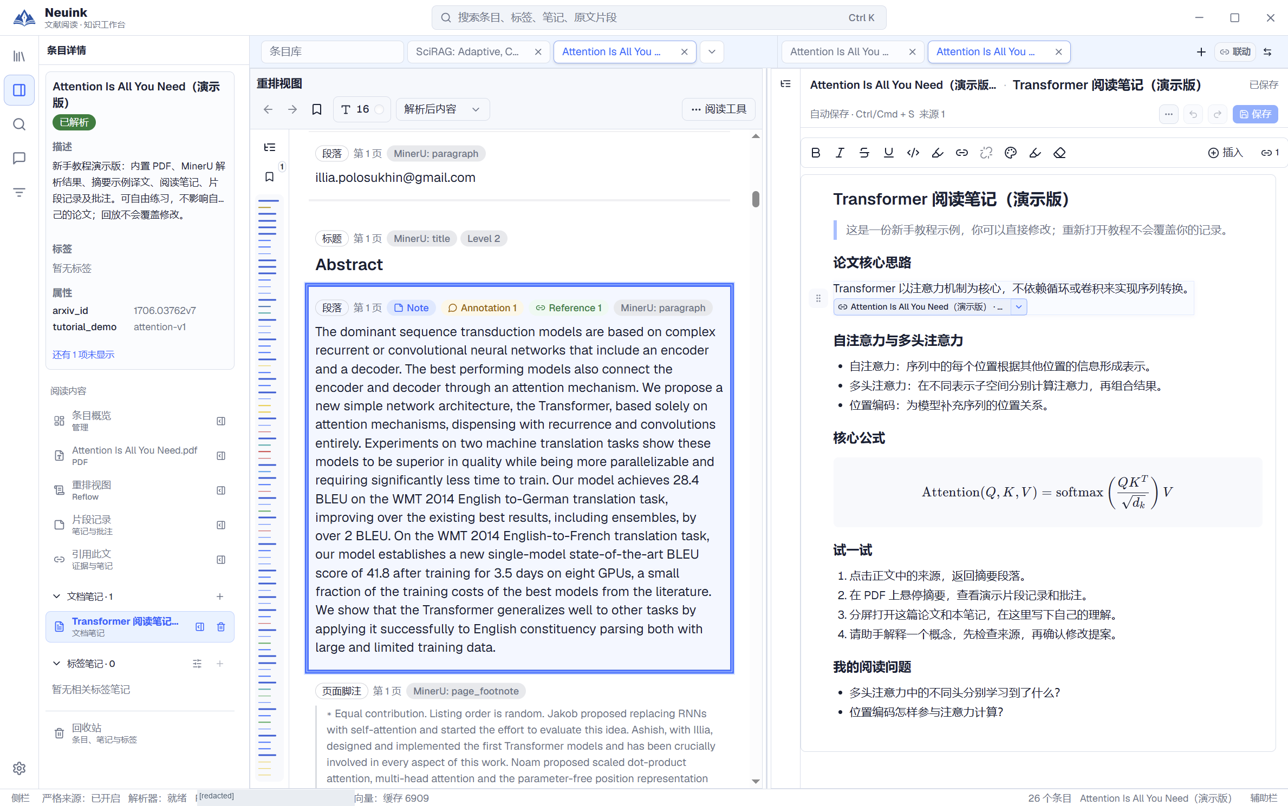Collapse the 文档笔记 section
The image size is (1288, 806).
pos(56,596)
